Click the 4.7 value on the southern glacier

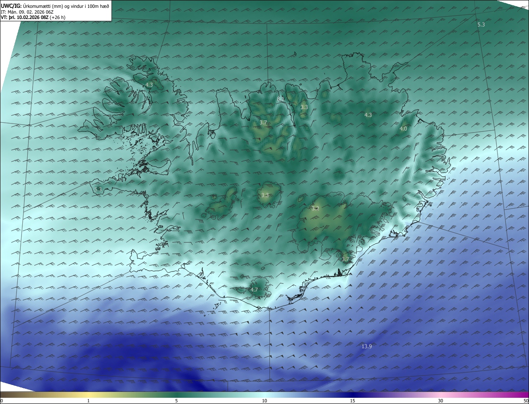click(x=254, y=290)
